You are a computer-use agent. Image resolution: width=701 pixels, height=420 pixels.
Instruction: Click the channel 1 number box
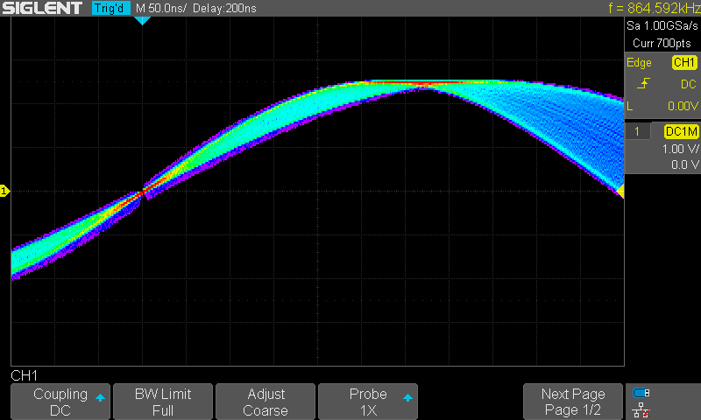[x=637, y=131]
